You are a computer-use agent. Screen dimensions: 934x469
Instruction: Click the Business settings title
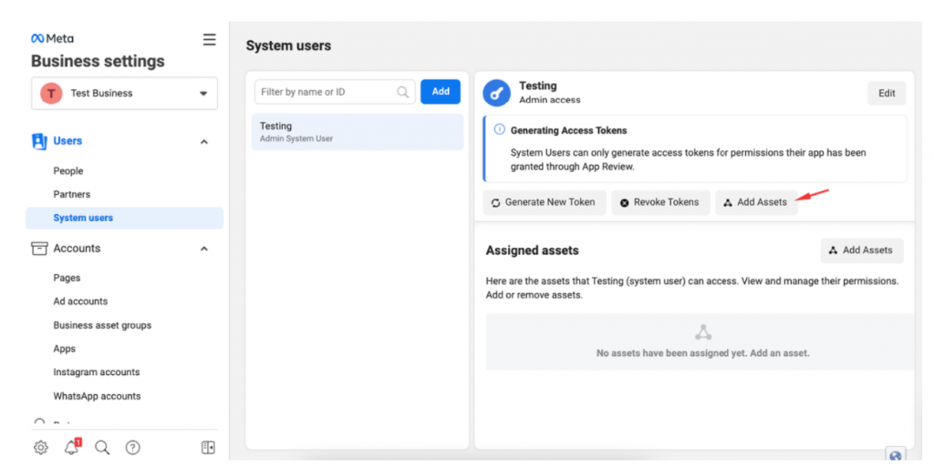pyautogui.click(x=98, y=61)
